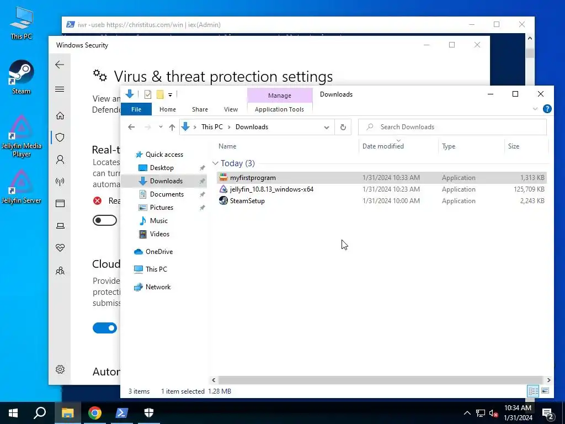
Task: Open File Explorer help
Action: [547, 109]
